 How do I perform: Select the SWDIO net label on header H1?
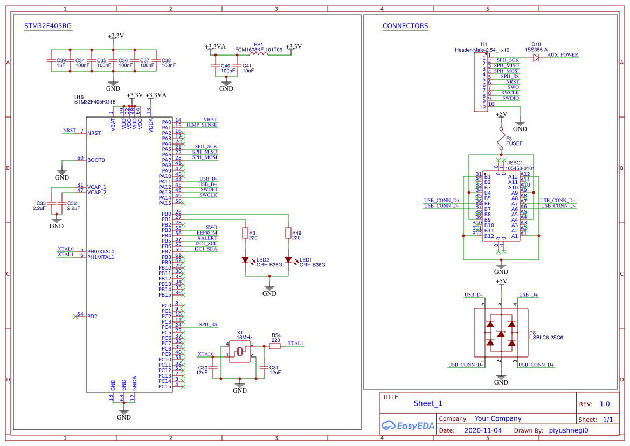[x=512, y=98]
